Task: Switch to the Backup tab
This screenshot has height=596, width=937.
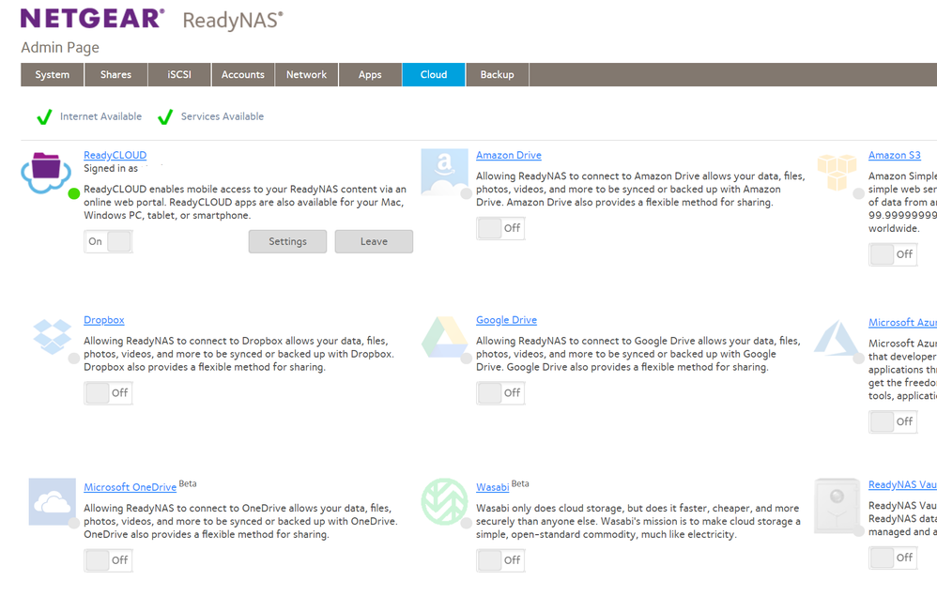Action: tap(498, 75)
